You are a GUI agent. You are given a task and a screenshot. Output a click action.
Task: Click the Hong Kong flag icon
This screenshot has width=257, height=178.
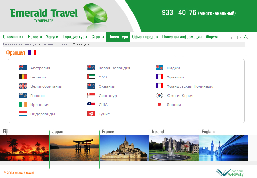pos(23,95)
